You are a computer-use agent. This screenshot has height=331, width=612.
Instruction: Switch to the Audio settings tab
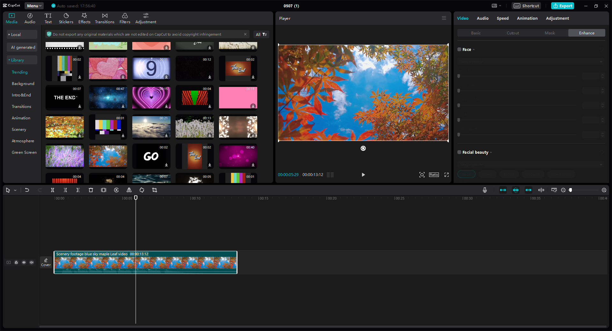click(483, 18)
